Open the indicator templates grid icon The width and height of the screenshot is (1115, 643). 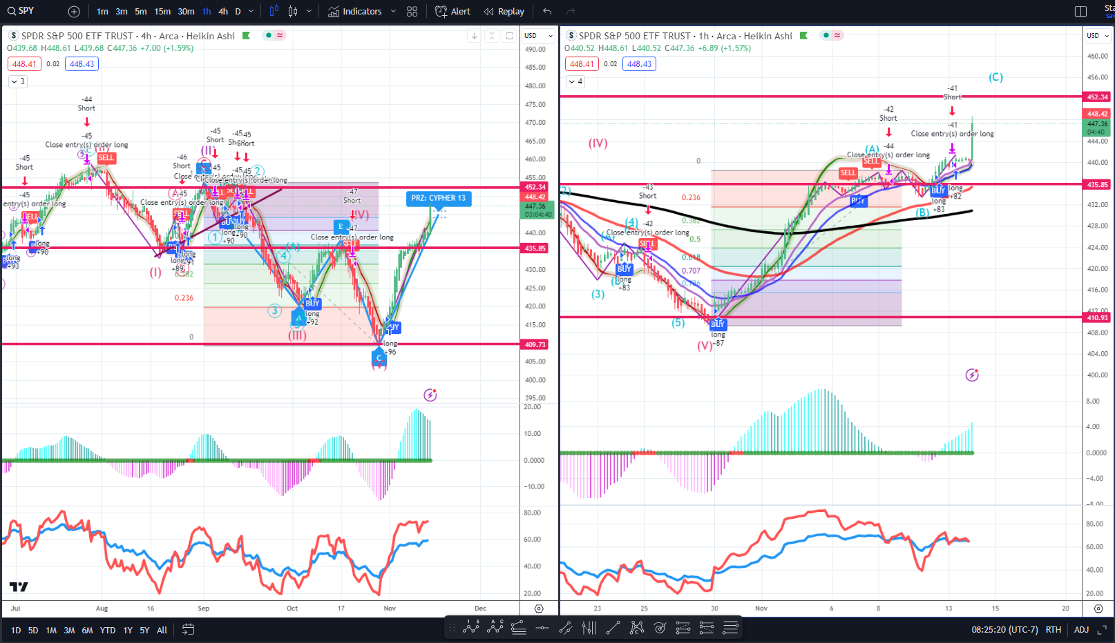pos(412,12)
